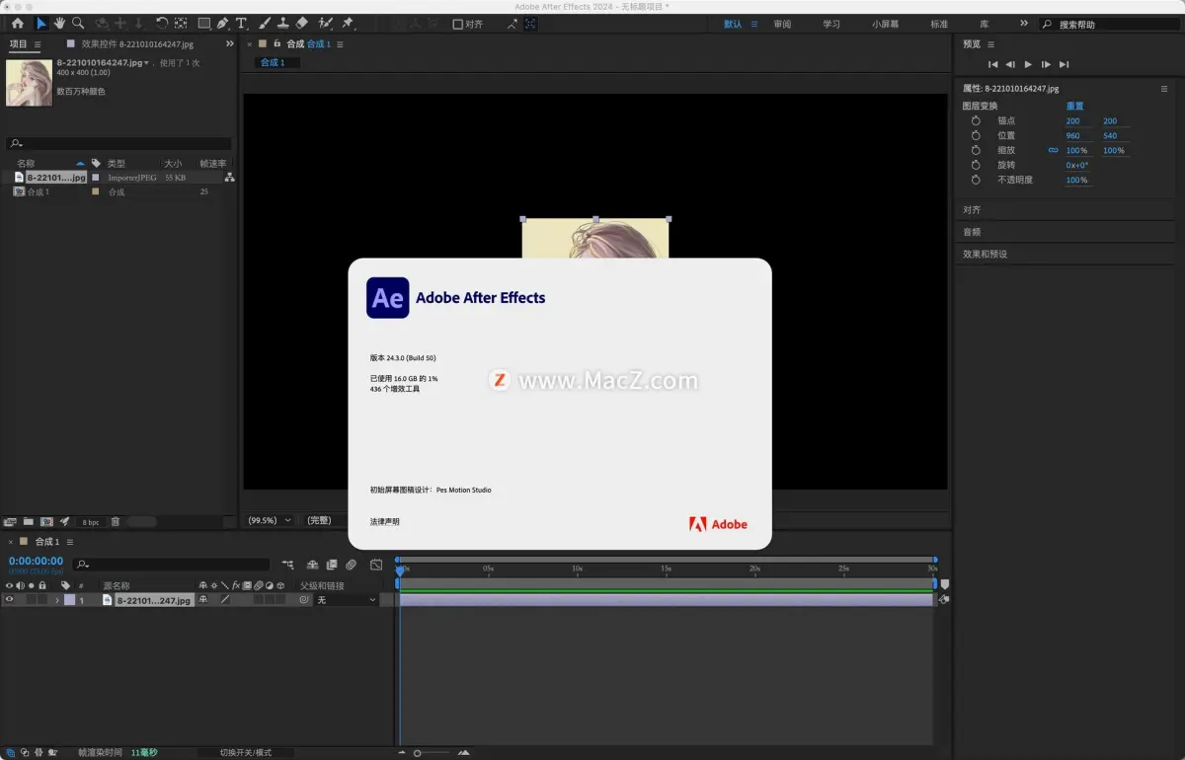This screenshot has width=1185, height=760.
Task: Select the Pen tool
Action: 222,23
